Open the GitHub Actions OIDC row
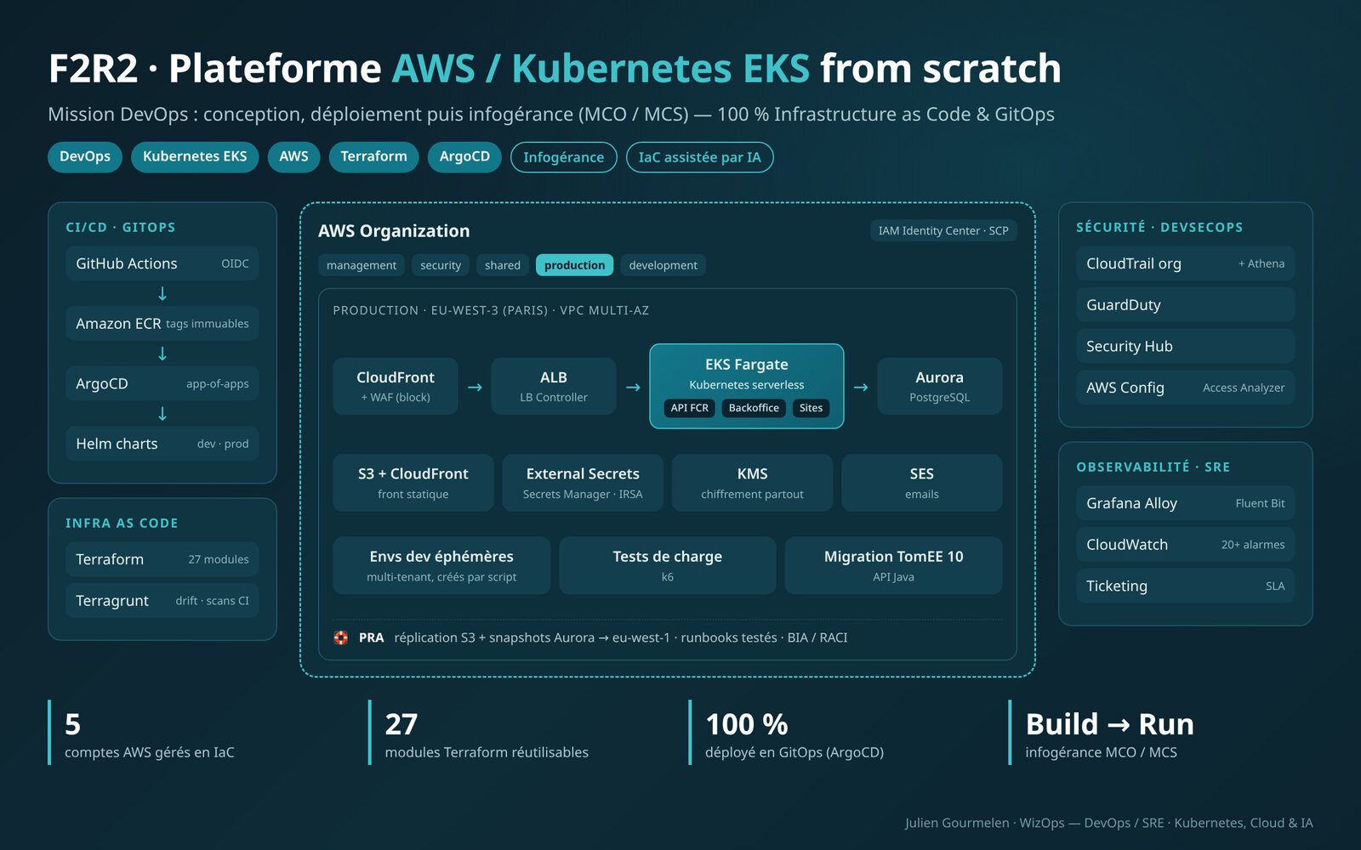The width and height of the screenshot is (1361, 850). (162, 263)
